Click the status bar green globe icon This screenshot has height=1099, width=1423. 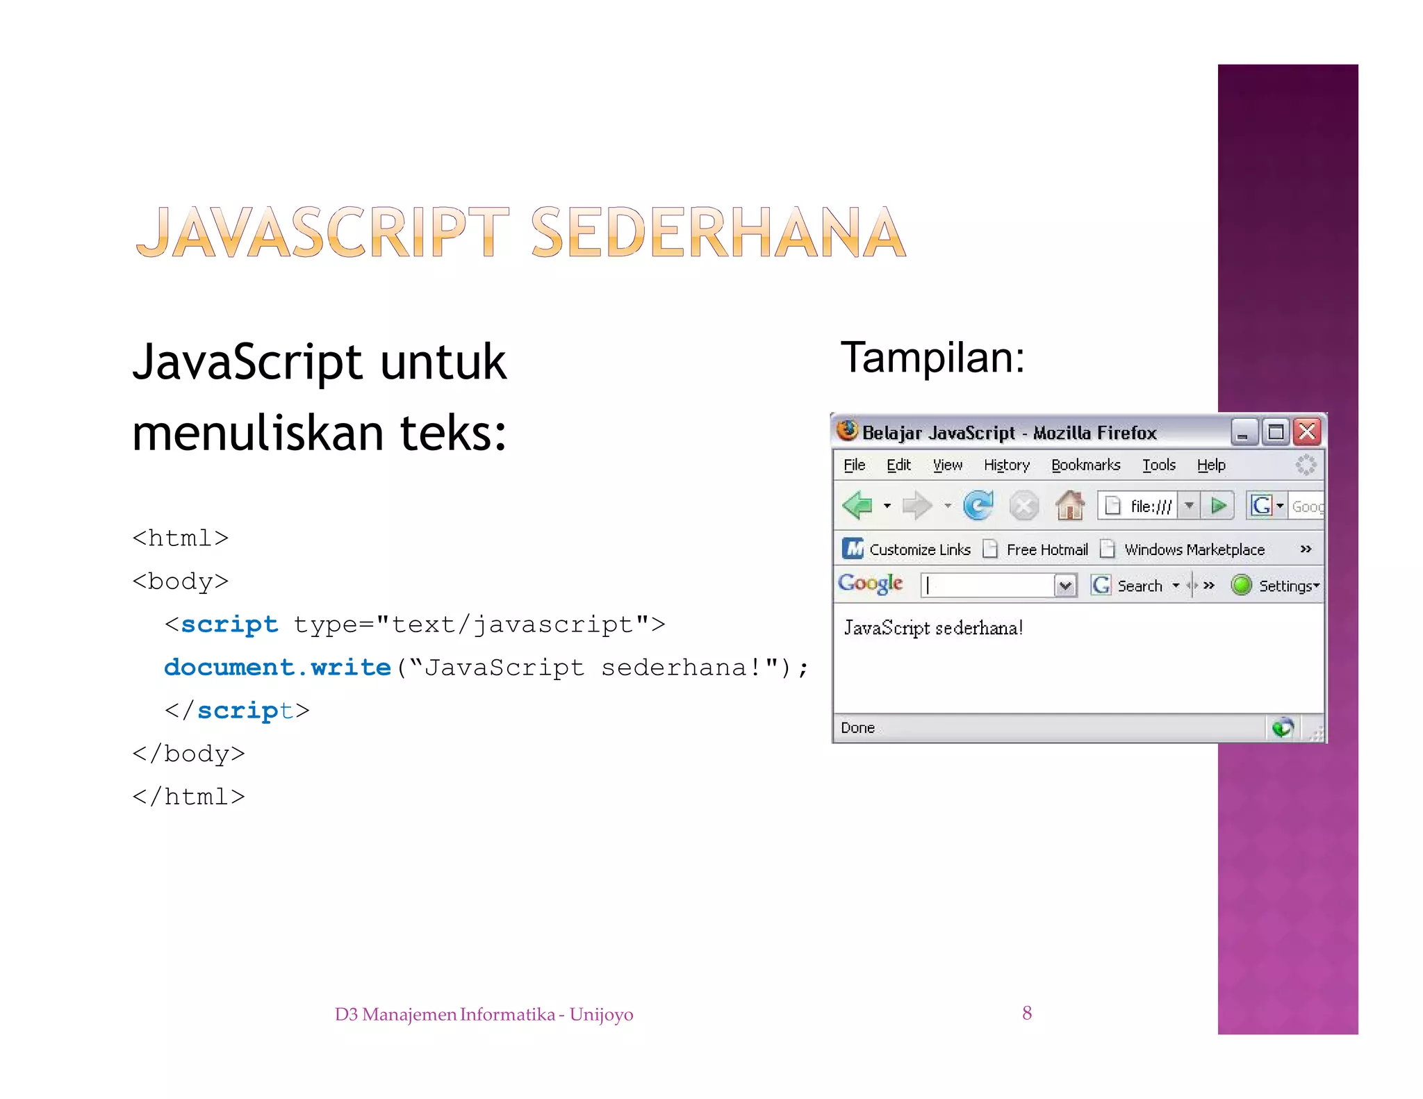point(1283,727)
